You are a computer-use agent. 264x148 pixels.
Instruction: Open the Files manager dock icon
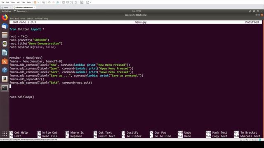click(x=5, y=35)
